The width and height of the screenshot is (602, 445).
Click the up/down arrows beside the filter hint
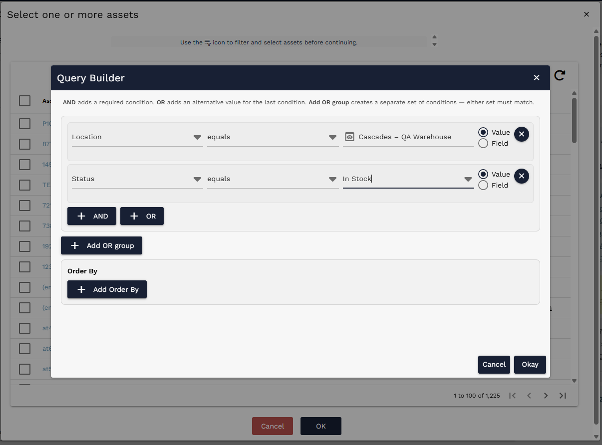434,41
